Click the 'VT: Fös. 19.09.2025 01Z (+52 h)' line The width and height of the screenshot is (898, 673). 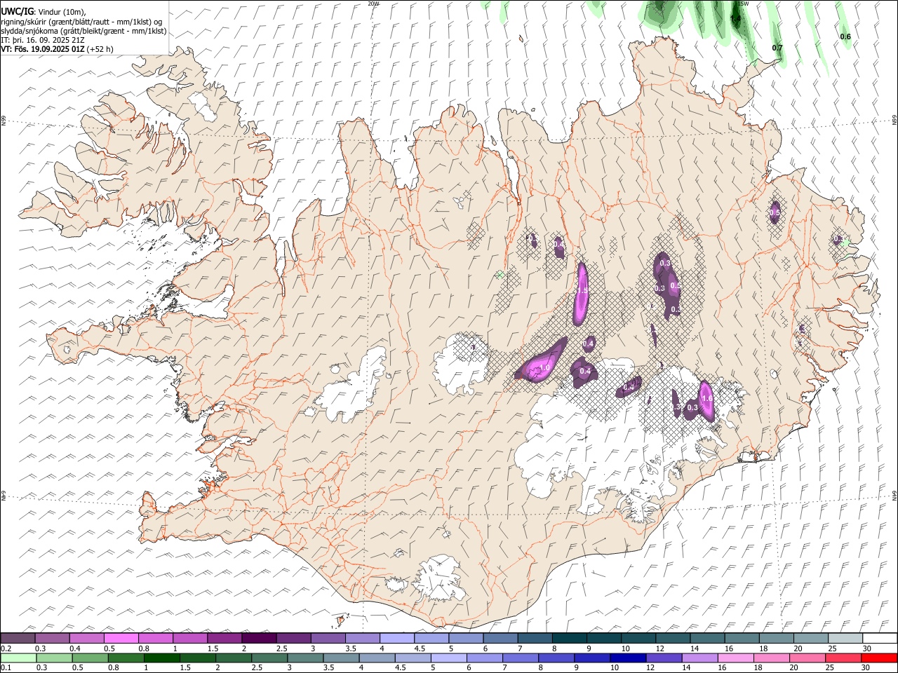(x=57, y=49)
